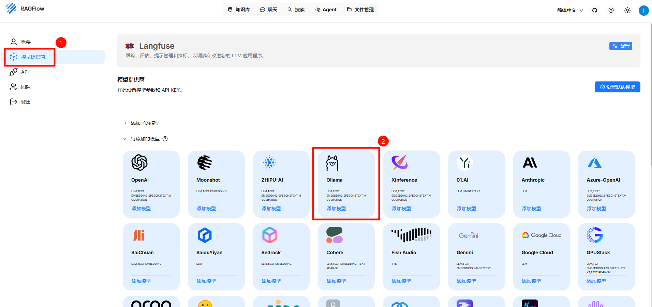Click 添加模型 on the 01.AI card
The width and height of the screenshot is (652, 307).
(x=466, y=209)
